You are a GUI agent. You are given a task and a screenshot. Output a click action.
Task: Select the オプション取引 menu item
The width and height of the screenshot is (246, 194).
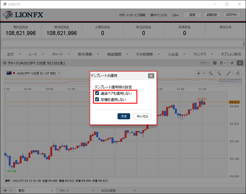231,54
